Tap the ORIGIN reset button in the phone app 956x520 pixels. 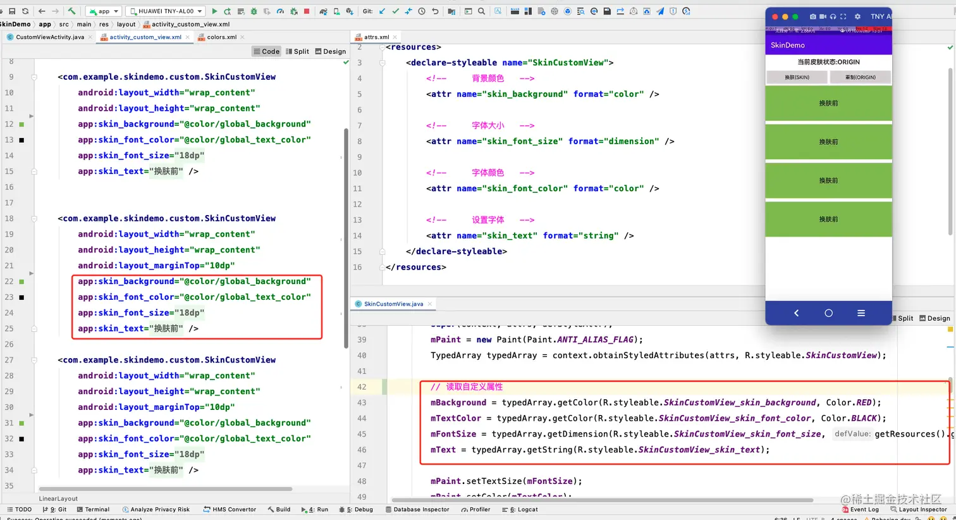(x=861, y=77)
